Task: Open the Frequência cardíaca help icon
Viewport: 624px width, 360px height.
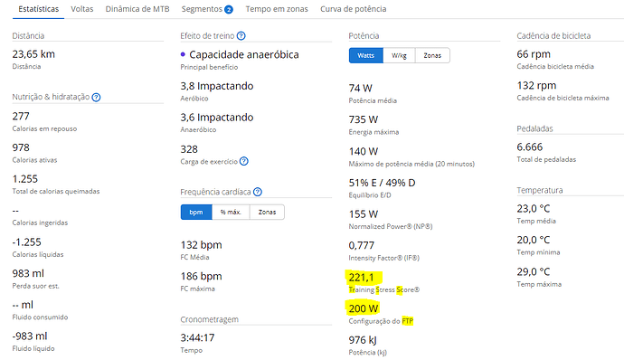Action: tap(258, 192)
